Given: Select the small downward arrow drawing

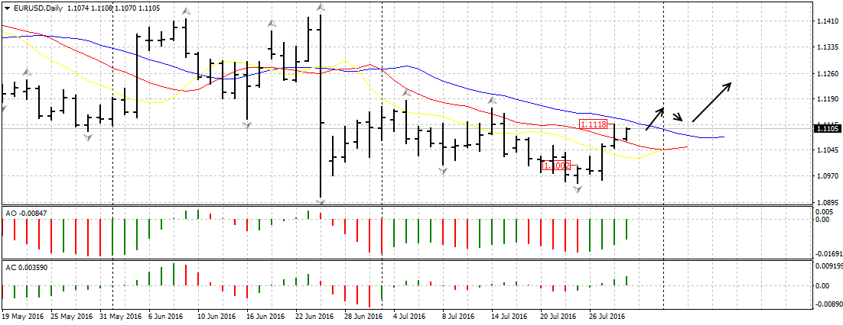Looking at the screenshot, I should click(x=677, y=117).
